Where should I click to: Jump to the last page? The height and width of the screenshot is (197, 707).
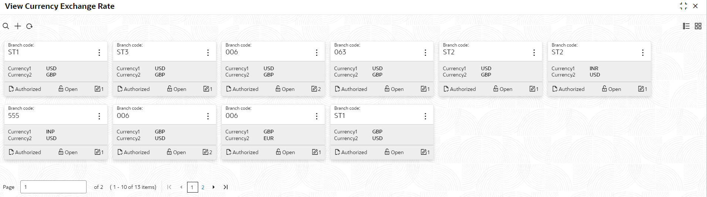point(226,187)
